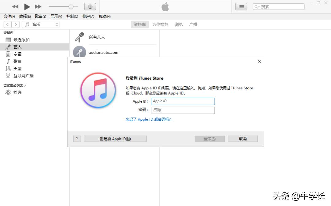Click the AirPlay speaker icon
The width and height of the screenshot is (331, 206).
pos(90,6)
